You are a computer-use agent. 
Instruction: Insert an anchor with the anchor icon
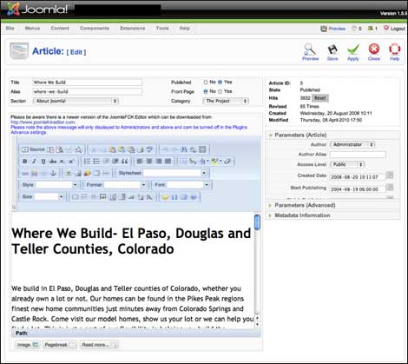(53, 173)
